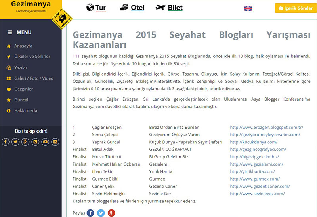Select the Bilet tab in header
The image size is (317, 217).
pyautogui.click(x=169, y=8)
